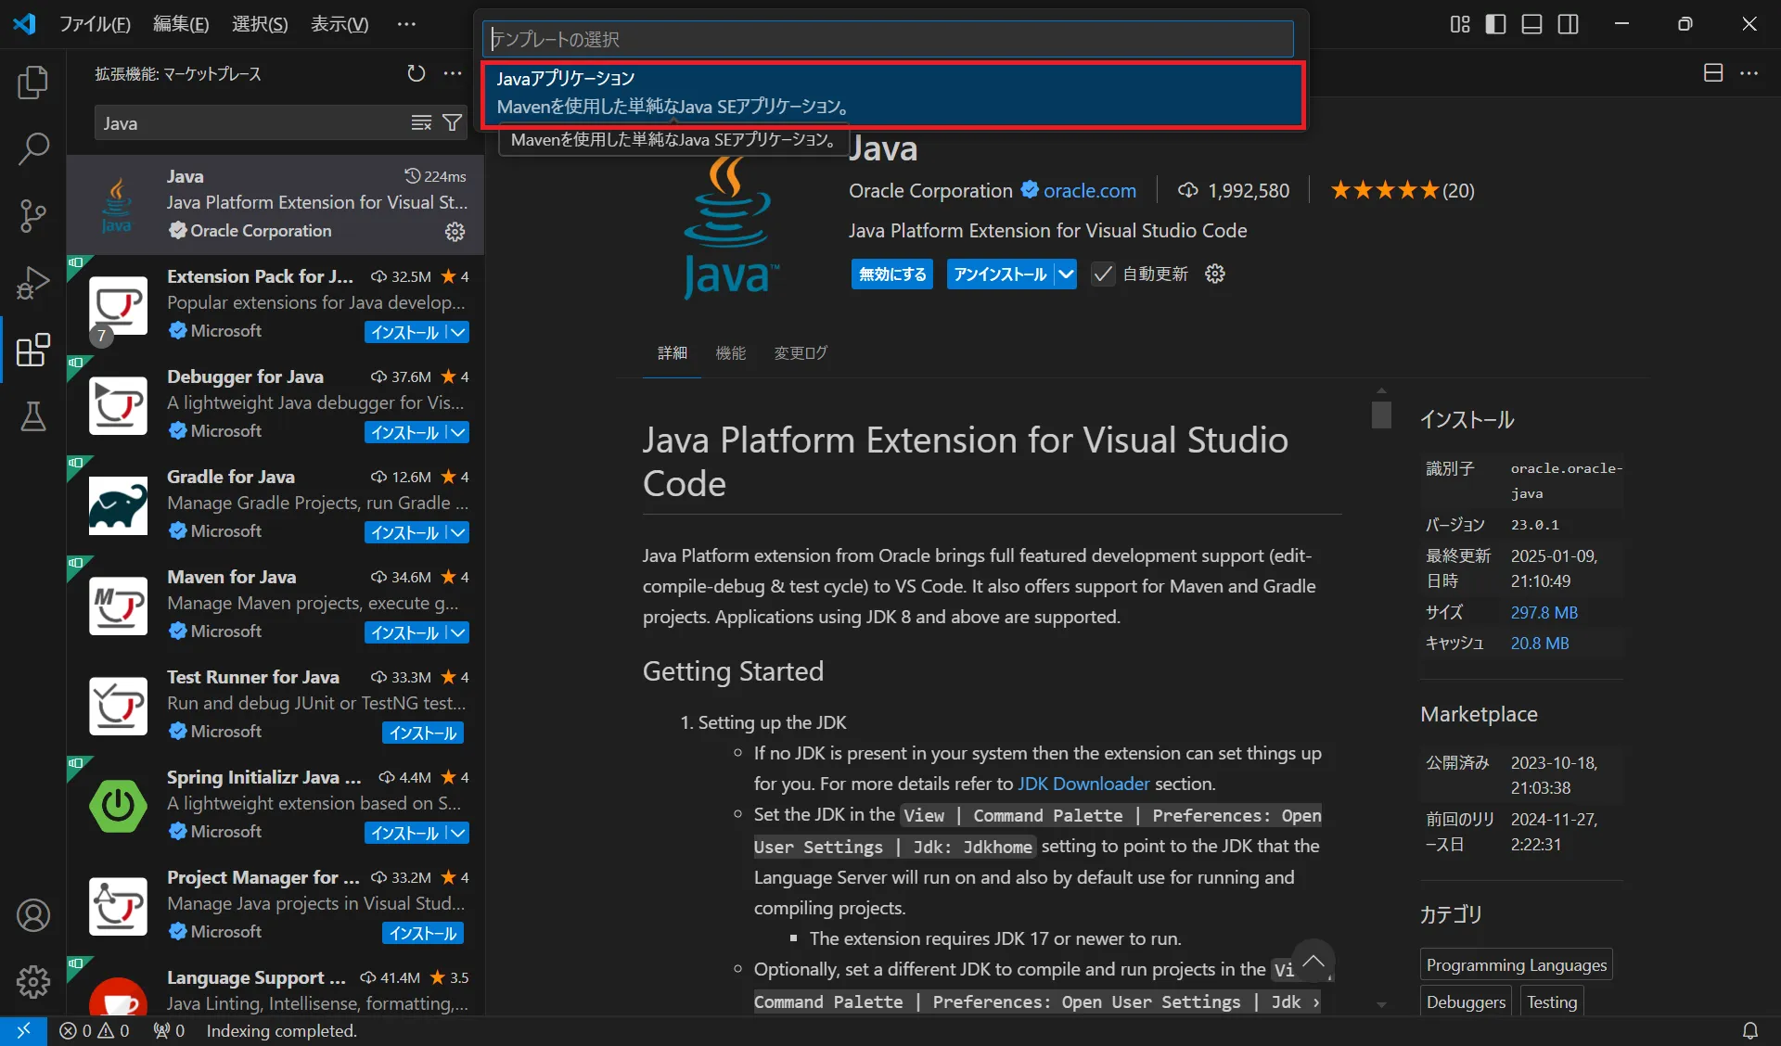Open the Manage gear in activity bar

coord(33,981)
